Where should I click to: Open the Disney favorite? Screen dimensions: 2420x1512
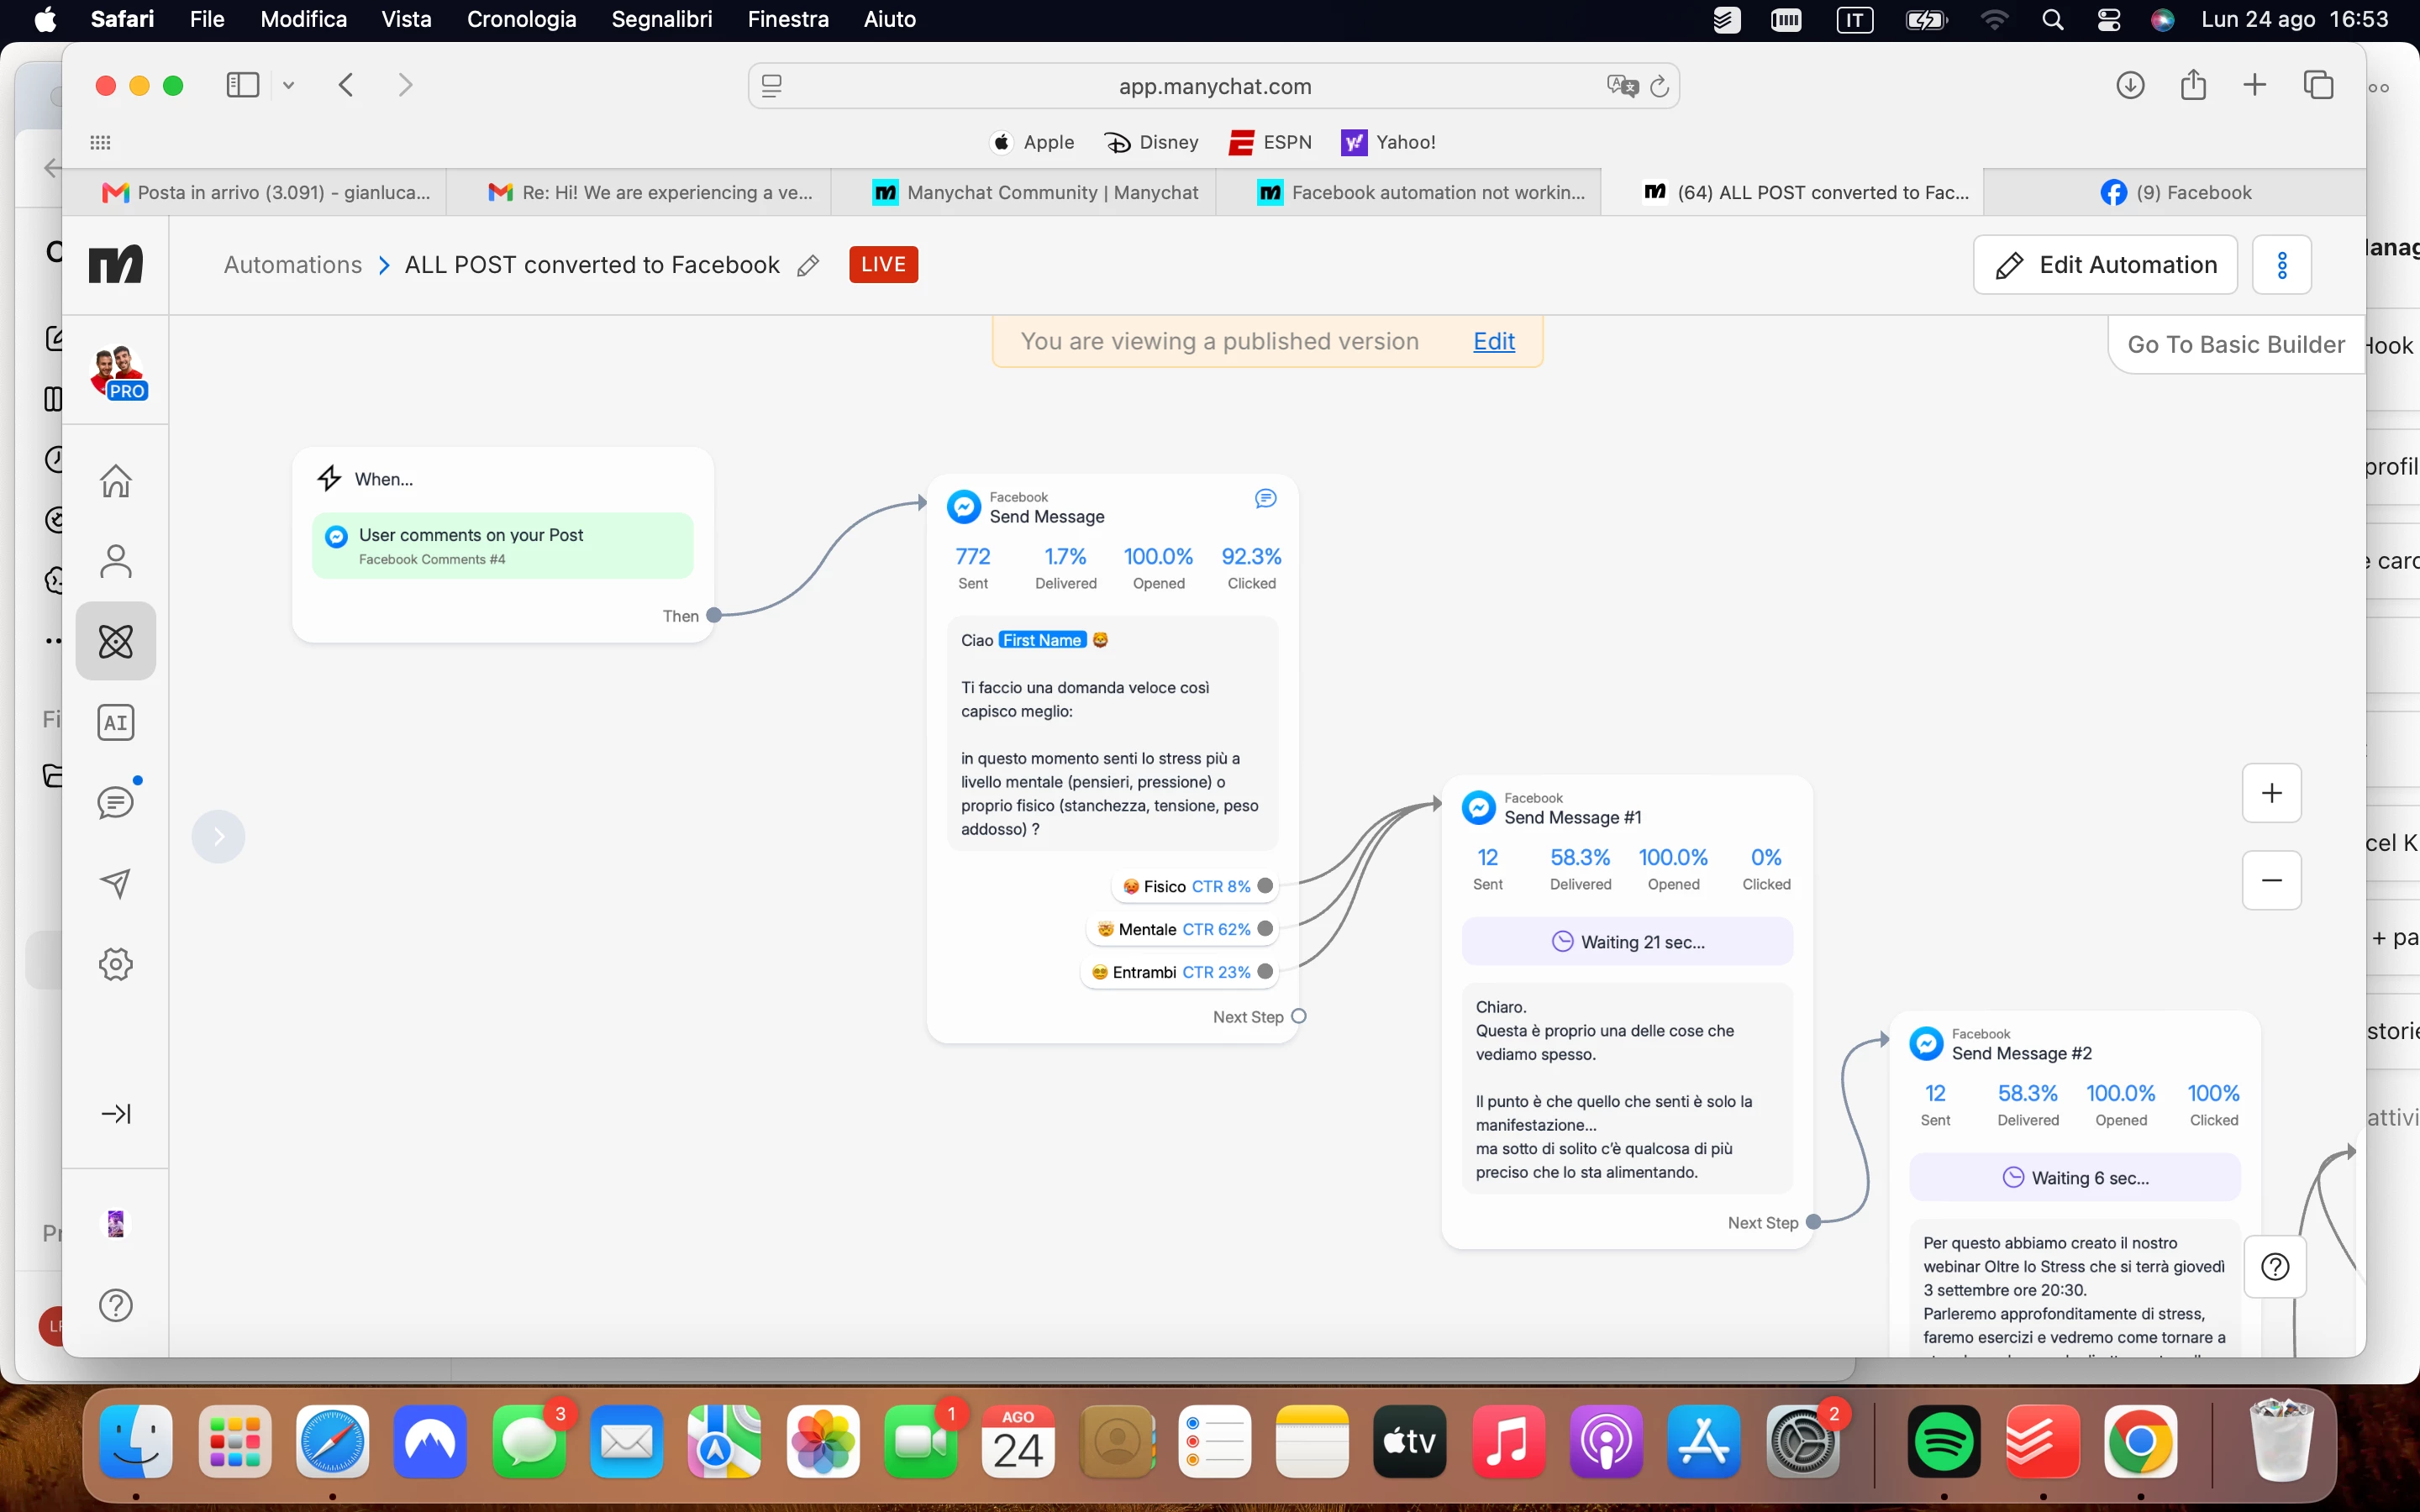1151,142
